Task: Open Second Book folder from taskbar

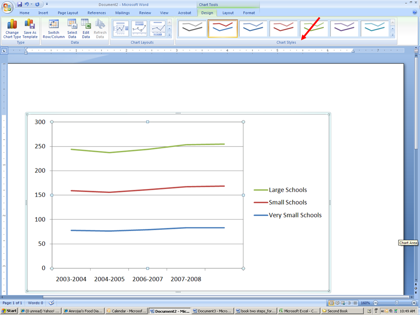Action: coord(342,311)
